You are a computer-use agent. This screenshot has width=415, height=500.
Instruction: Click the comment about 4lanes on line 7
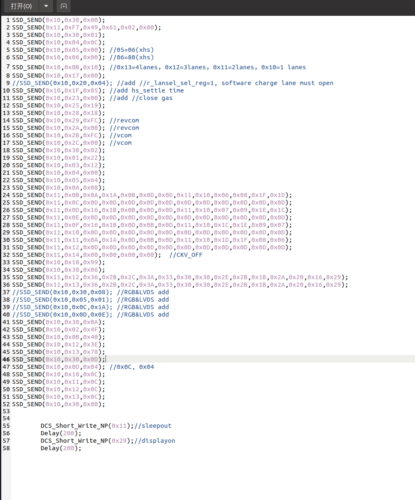208,67
